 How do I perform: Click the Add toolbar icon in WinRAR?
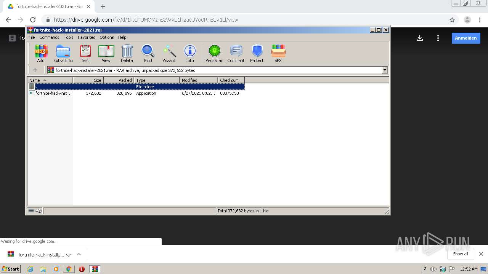41,53
